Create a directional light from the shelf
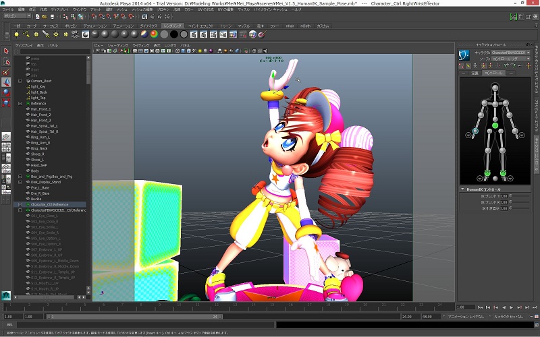Image resolution: width=540 pixels, height=337 pixels. coord(26,34)
